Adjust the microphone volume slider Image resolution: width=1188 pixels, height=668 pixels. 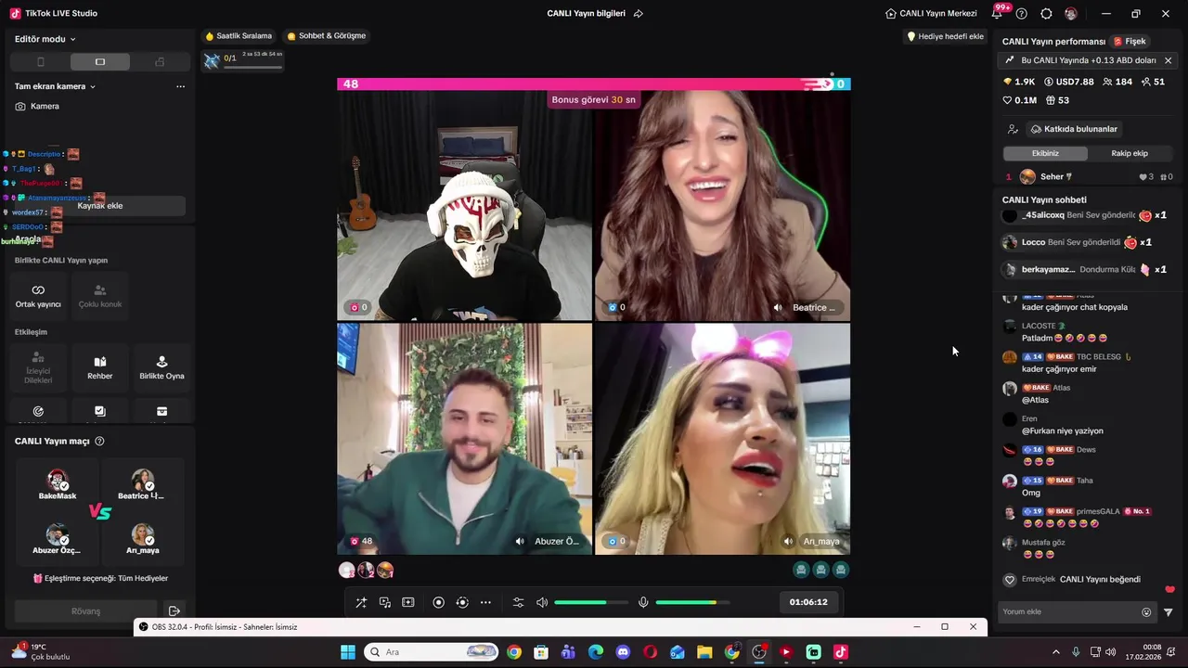[692, 602]
